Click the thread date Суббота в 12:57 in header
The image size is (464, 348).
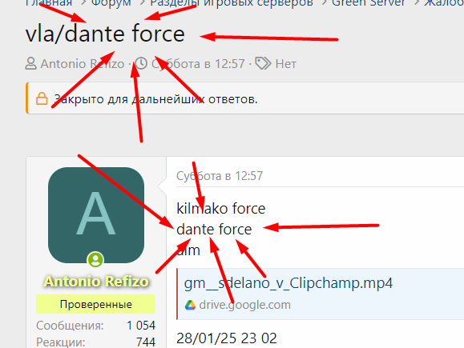(198, 64)
